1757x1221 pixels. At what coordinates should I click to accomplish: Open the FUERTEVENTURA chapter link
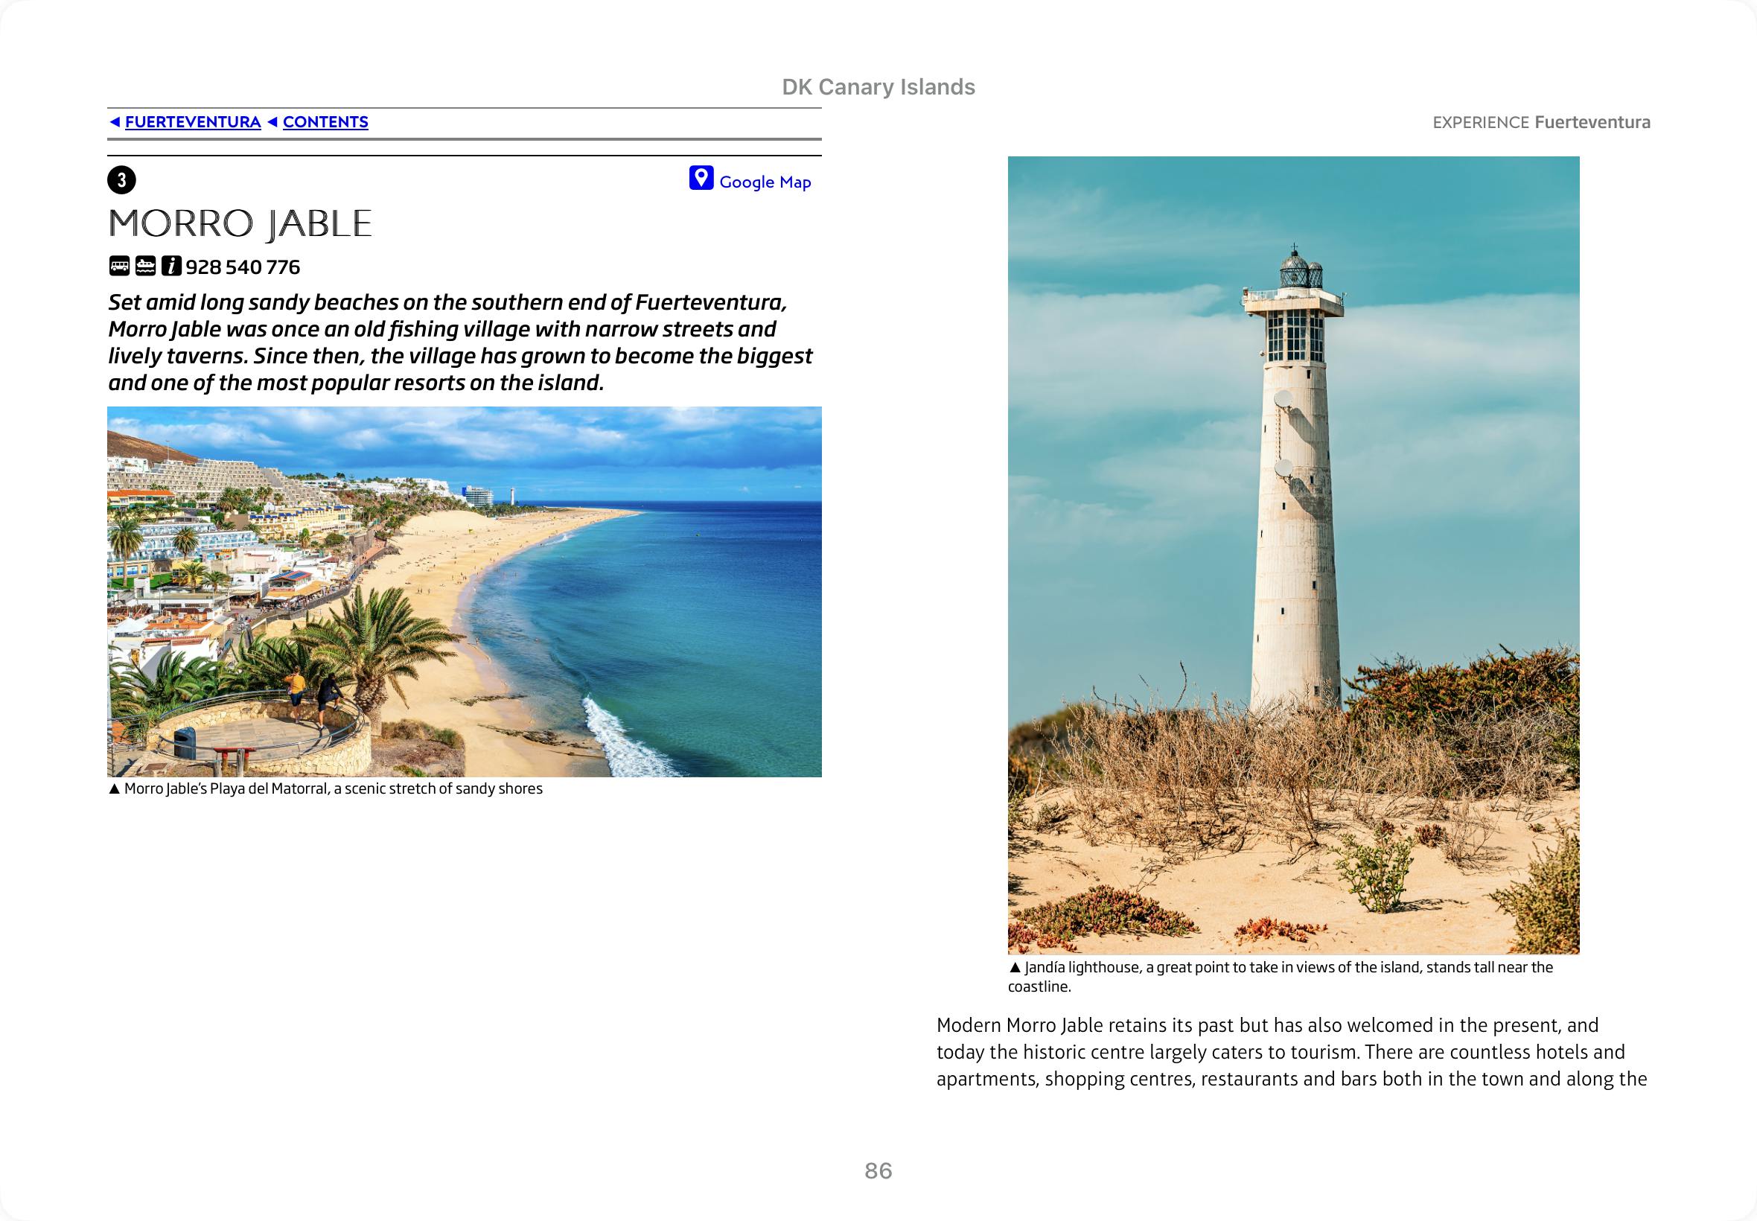[x=193, y=122]
